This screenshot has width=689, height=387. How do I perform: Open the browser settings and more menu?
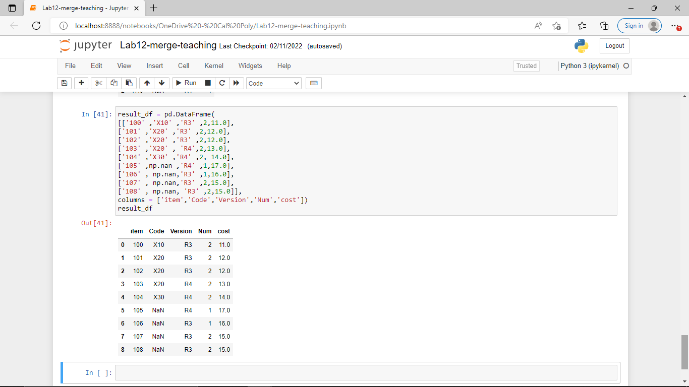[675, 26]
